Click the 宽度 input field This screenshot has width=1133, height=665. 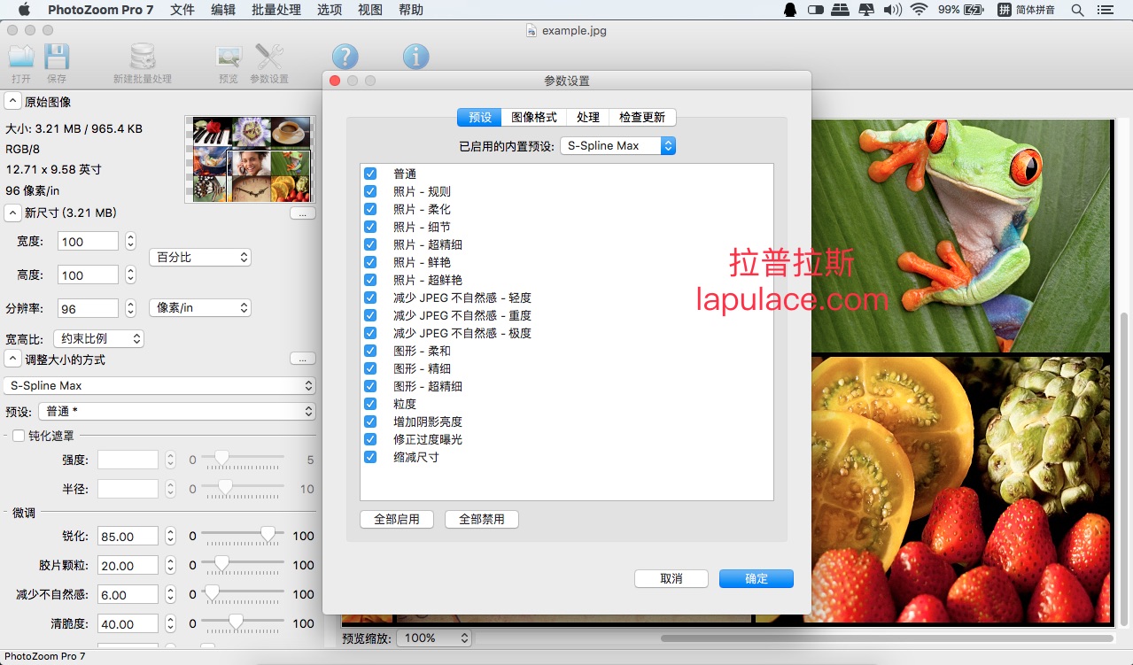click(x=88, y=242)
